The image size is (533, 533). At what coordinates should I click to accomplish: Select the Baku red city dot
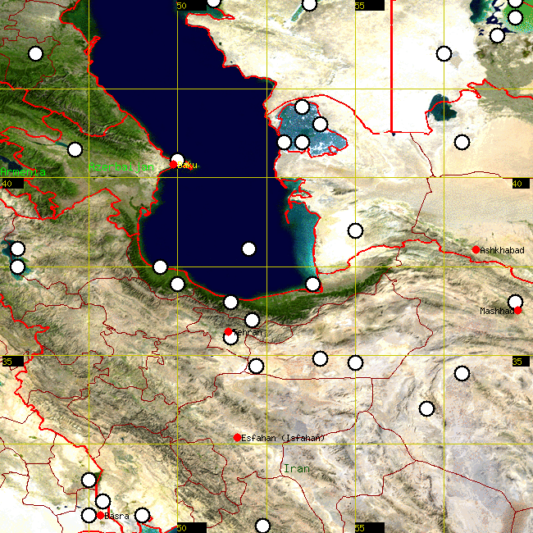click(x=173, y=165)
